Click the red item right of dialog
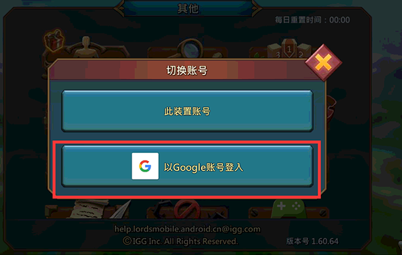402x255 pixels. [332, 107]
